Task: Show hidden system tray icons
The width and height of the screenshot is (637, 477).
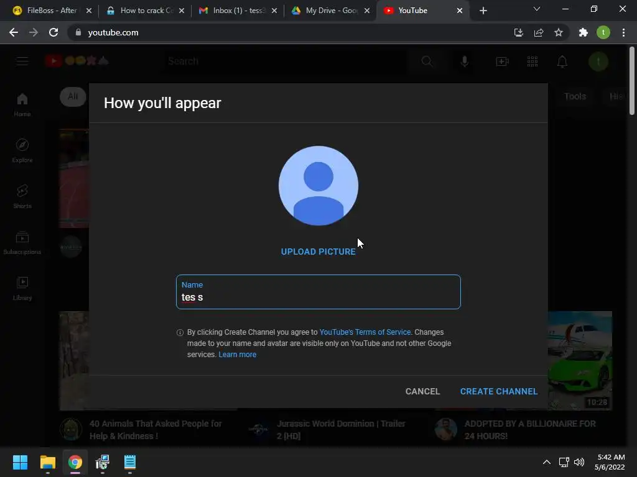Action: pos(547,462)
